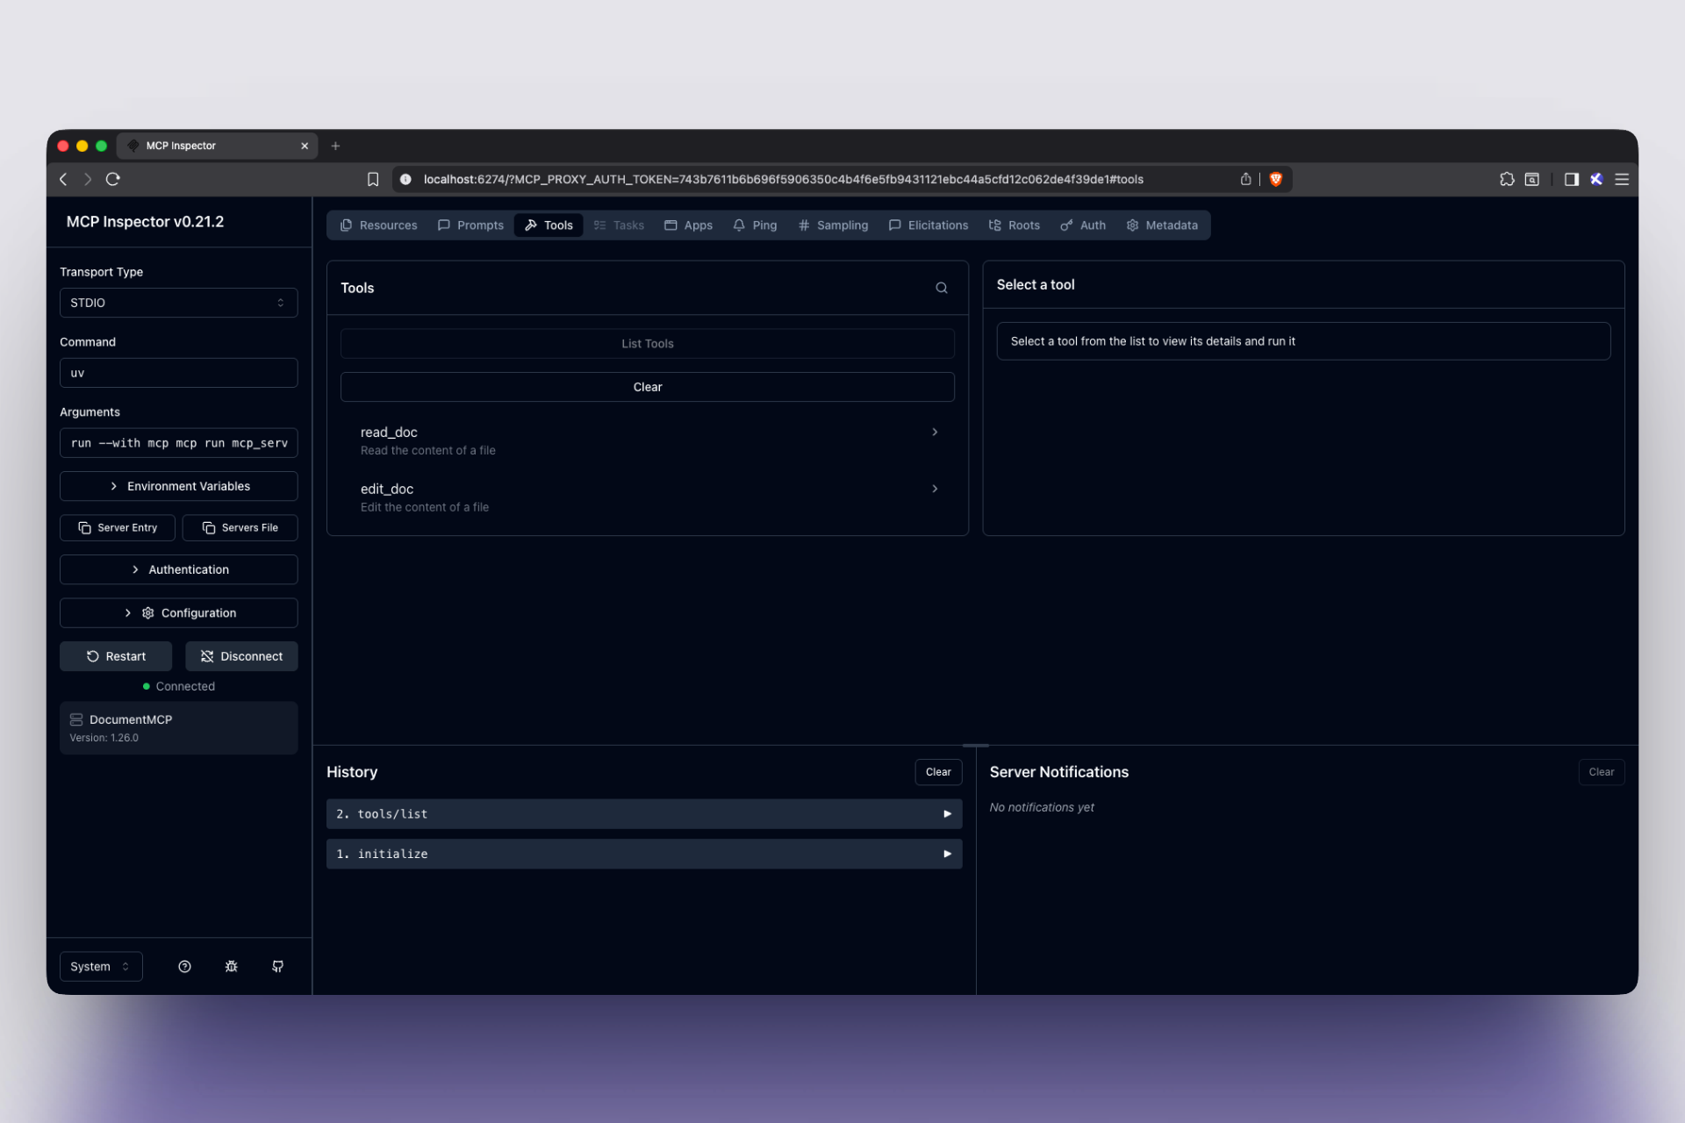Open the Roots tab
This screenshot has height=1123, width=1685.
tap(1015, 225)
